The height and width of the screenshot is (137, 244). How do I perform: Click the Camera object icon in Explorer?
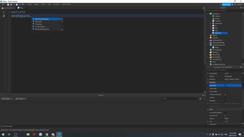tap(213, 16)
